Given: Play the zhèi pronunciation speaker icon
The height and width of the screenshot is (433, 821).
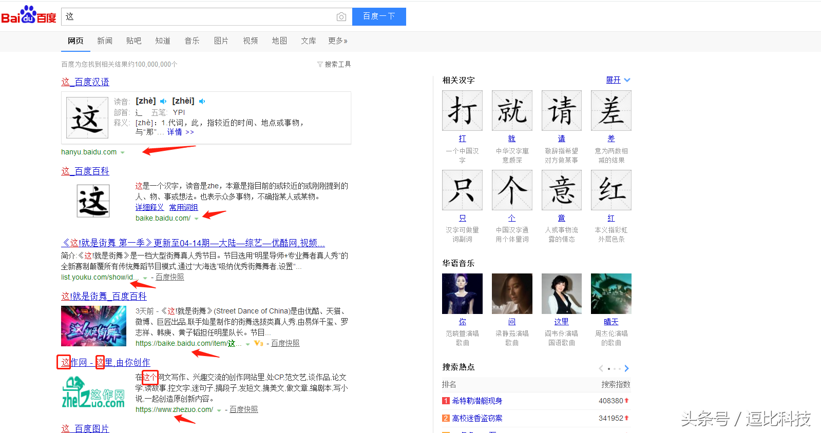Looking at the screenshot, I should click(x=202, y=102).
